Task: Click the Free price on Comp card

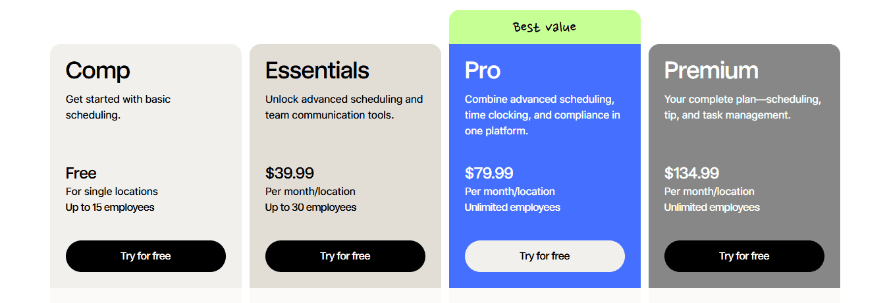Action: [x=81, y=173]
